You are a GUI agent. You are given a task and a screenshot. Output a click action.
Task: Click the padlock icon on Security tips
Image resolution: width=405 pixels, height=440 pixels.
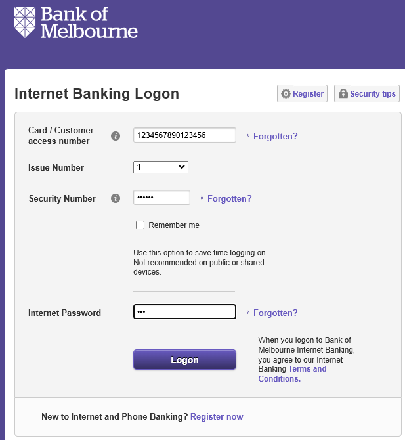pyautogui.click(x=343, y=93)
